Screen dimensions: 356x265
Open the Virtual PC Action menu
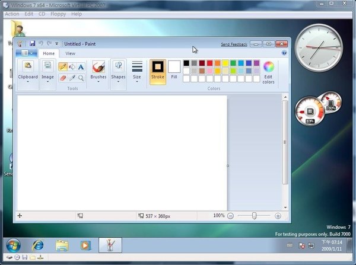12,14
